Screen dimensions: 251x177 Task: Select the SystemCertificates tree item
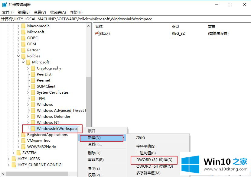coord(53,92)
